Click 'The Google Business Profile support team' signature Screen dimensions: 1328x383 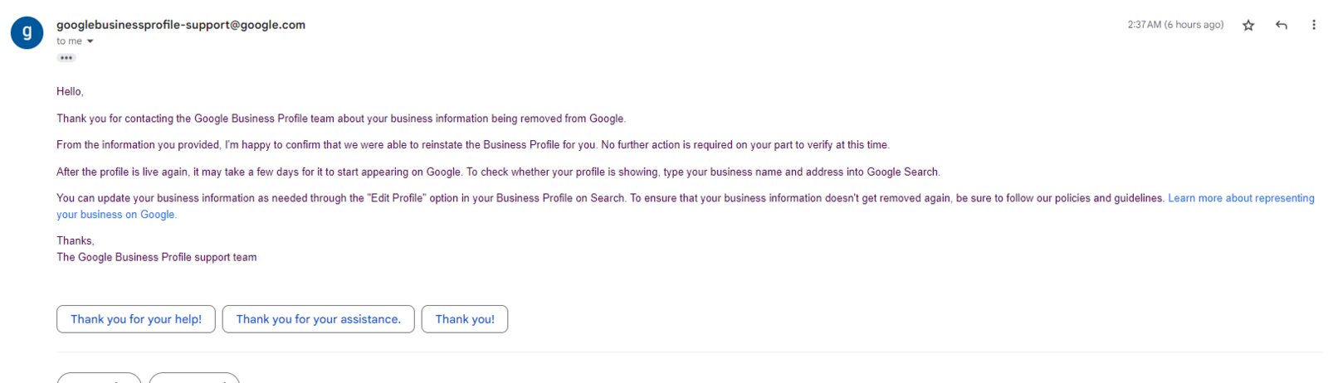(157, 257)
